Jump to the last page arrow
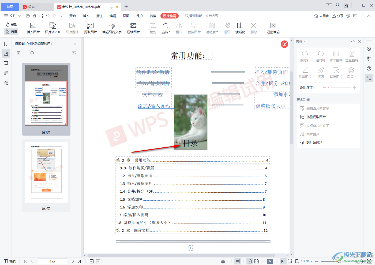Screen dimensions: 375x265 [x=79, y=261]
